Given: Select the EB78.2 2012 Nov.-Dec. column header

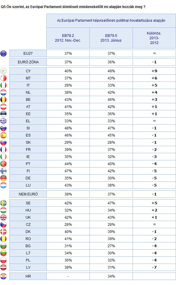Looking at the screenshot, I should point(68,38).
